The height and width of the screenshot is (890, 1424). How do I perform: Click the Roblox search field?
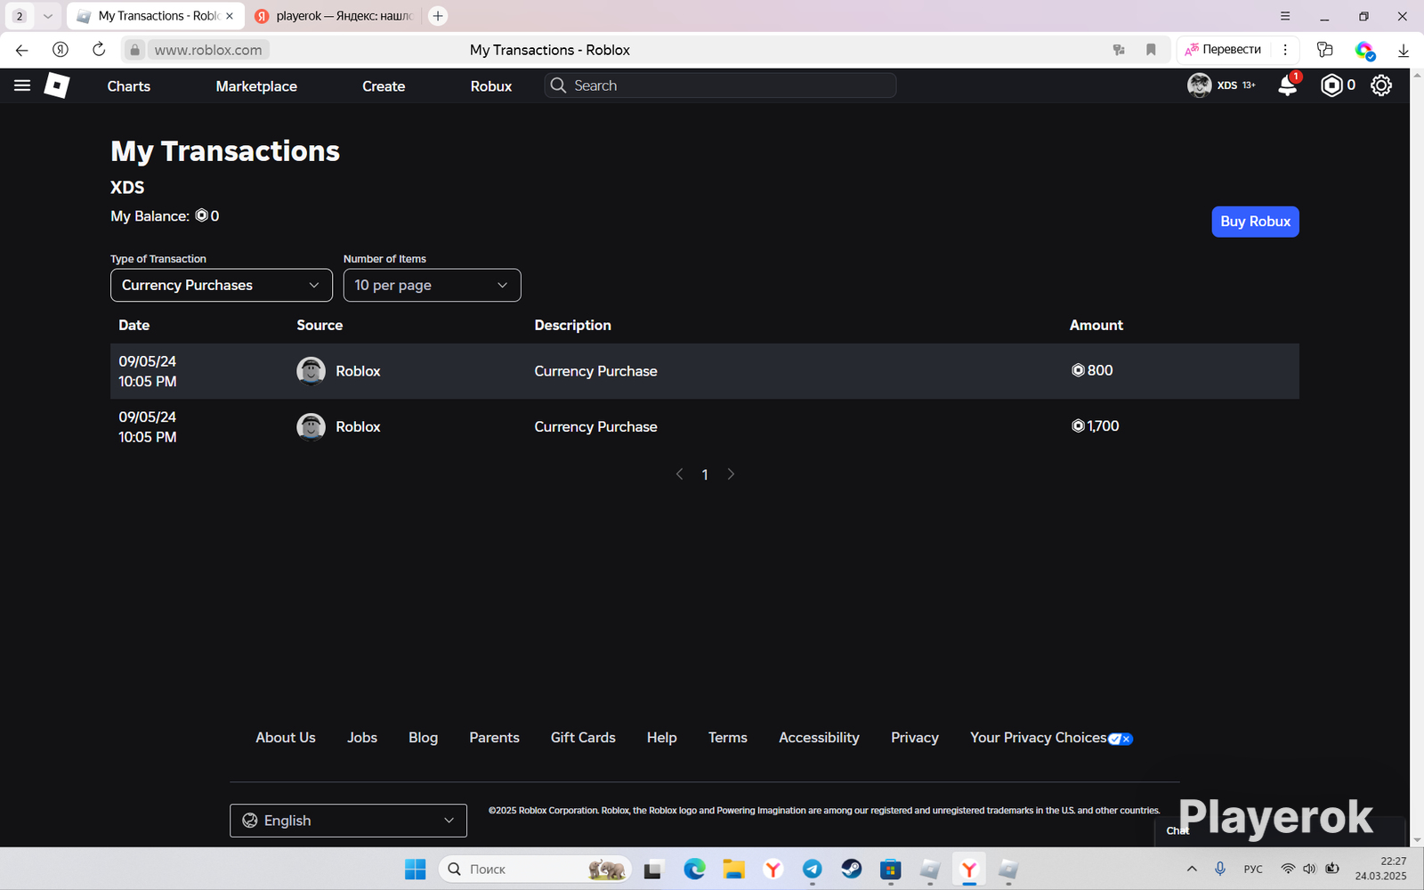720,85
